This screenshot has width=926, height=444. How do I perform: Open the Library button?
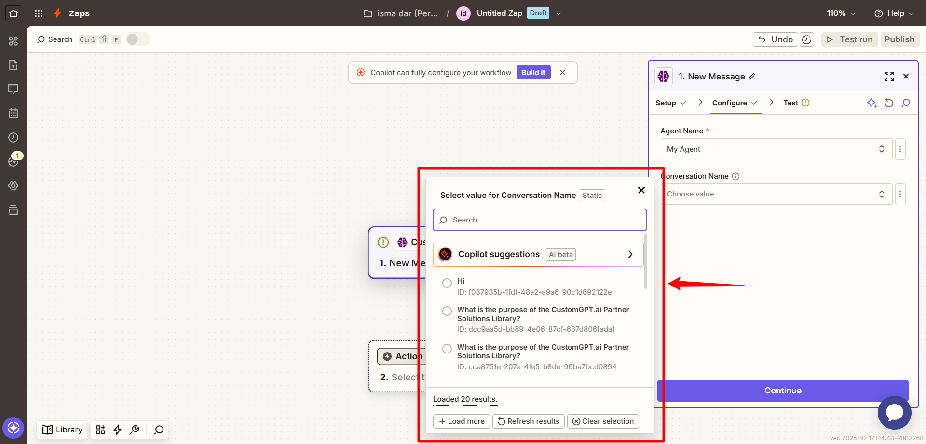(62, 430)
